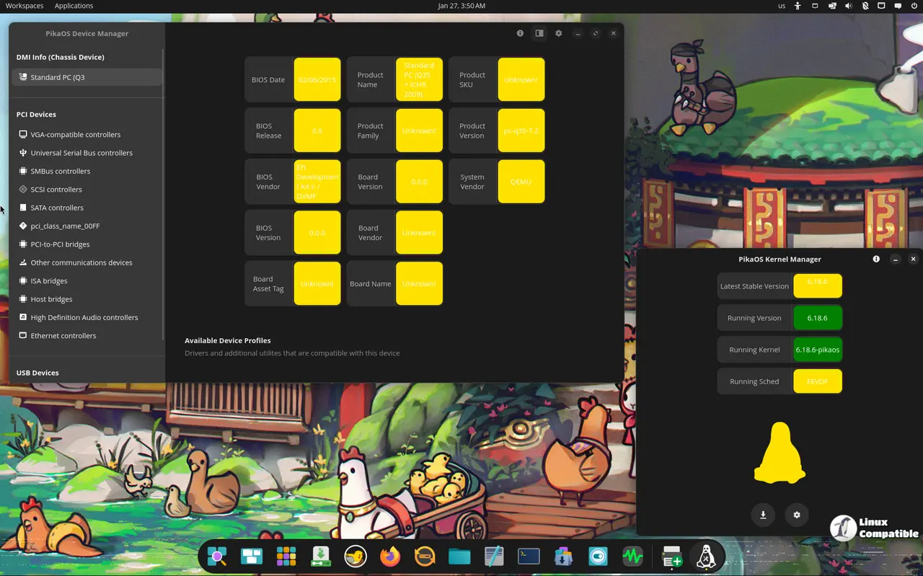
Task: Select Standard PC (Q3 chassis device
Action: [x=58, y=77]
